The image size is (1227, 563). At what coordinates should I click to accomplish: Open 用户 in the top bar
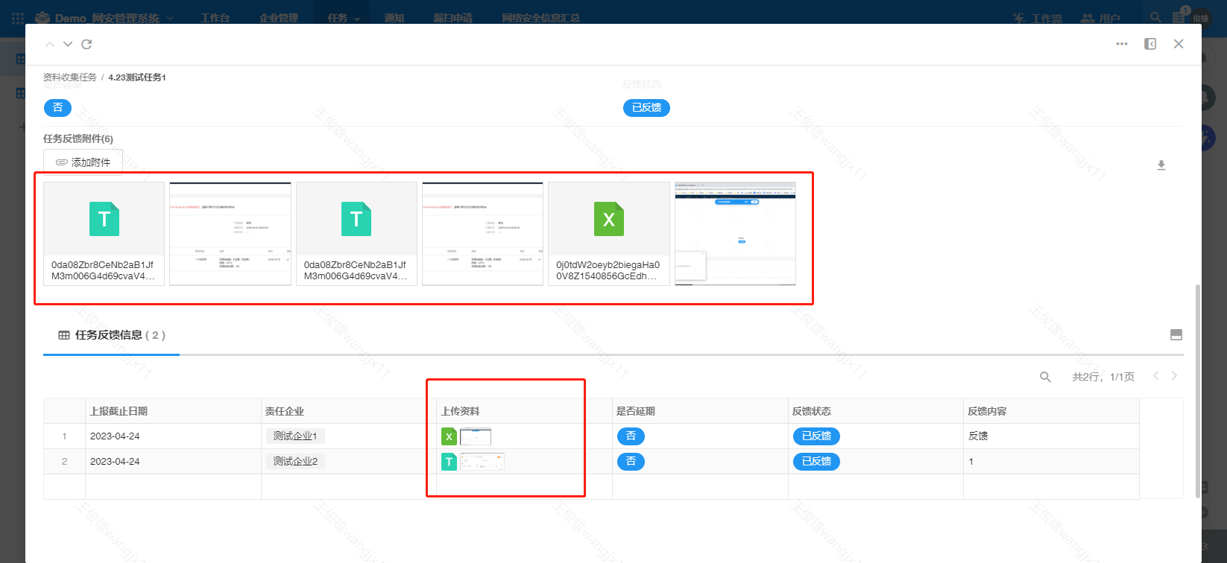pyautogui.click(x=1101, y=18)
